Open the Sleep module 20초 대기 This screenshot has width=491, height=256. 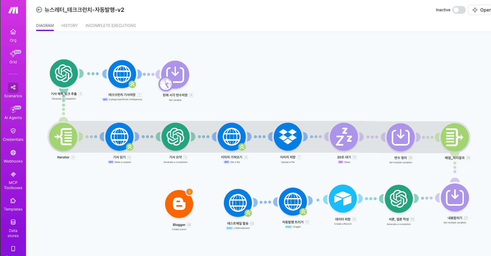[344, 137]
